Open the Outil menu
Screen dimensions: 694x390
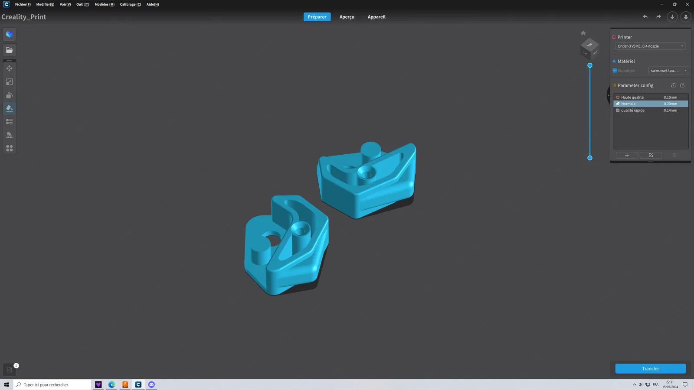click(83, 4)
